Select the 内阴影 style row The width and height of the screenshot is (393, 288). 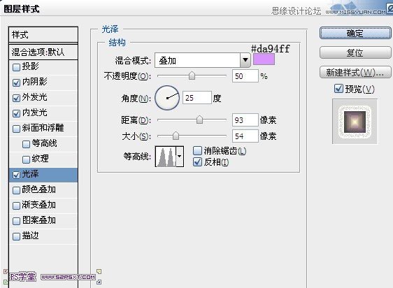point(43,82)
